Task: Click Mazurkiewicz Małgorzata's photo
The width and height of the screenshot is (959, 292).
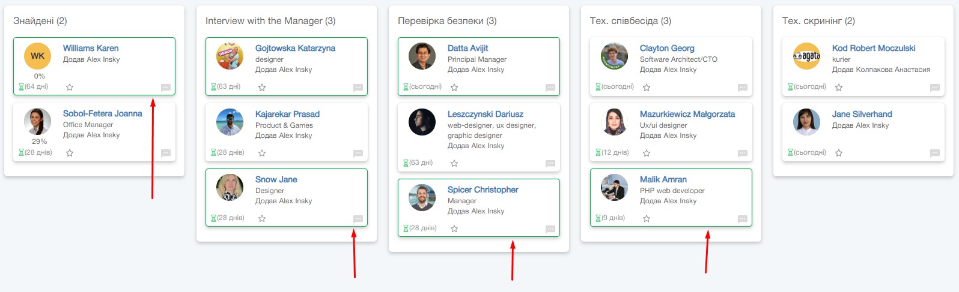Action: coord(614,122)
